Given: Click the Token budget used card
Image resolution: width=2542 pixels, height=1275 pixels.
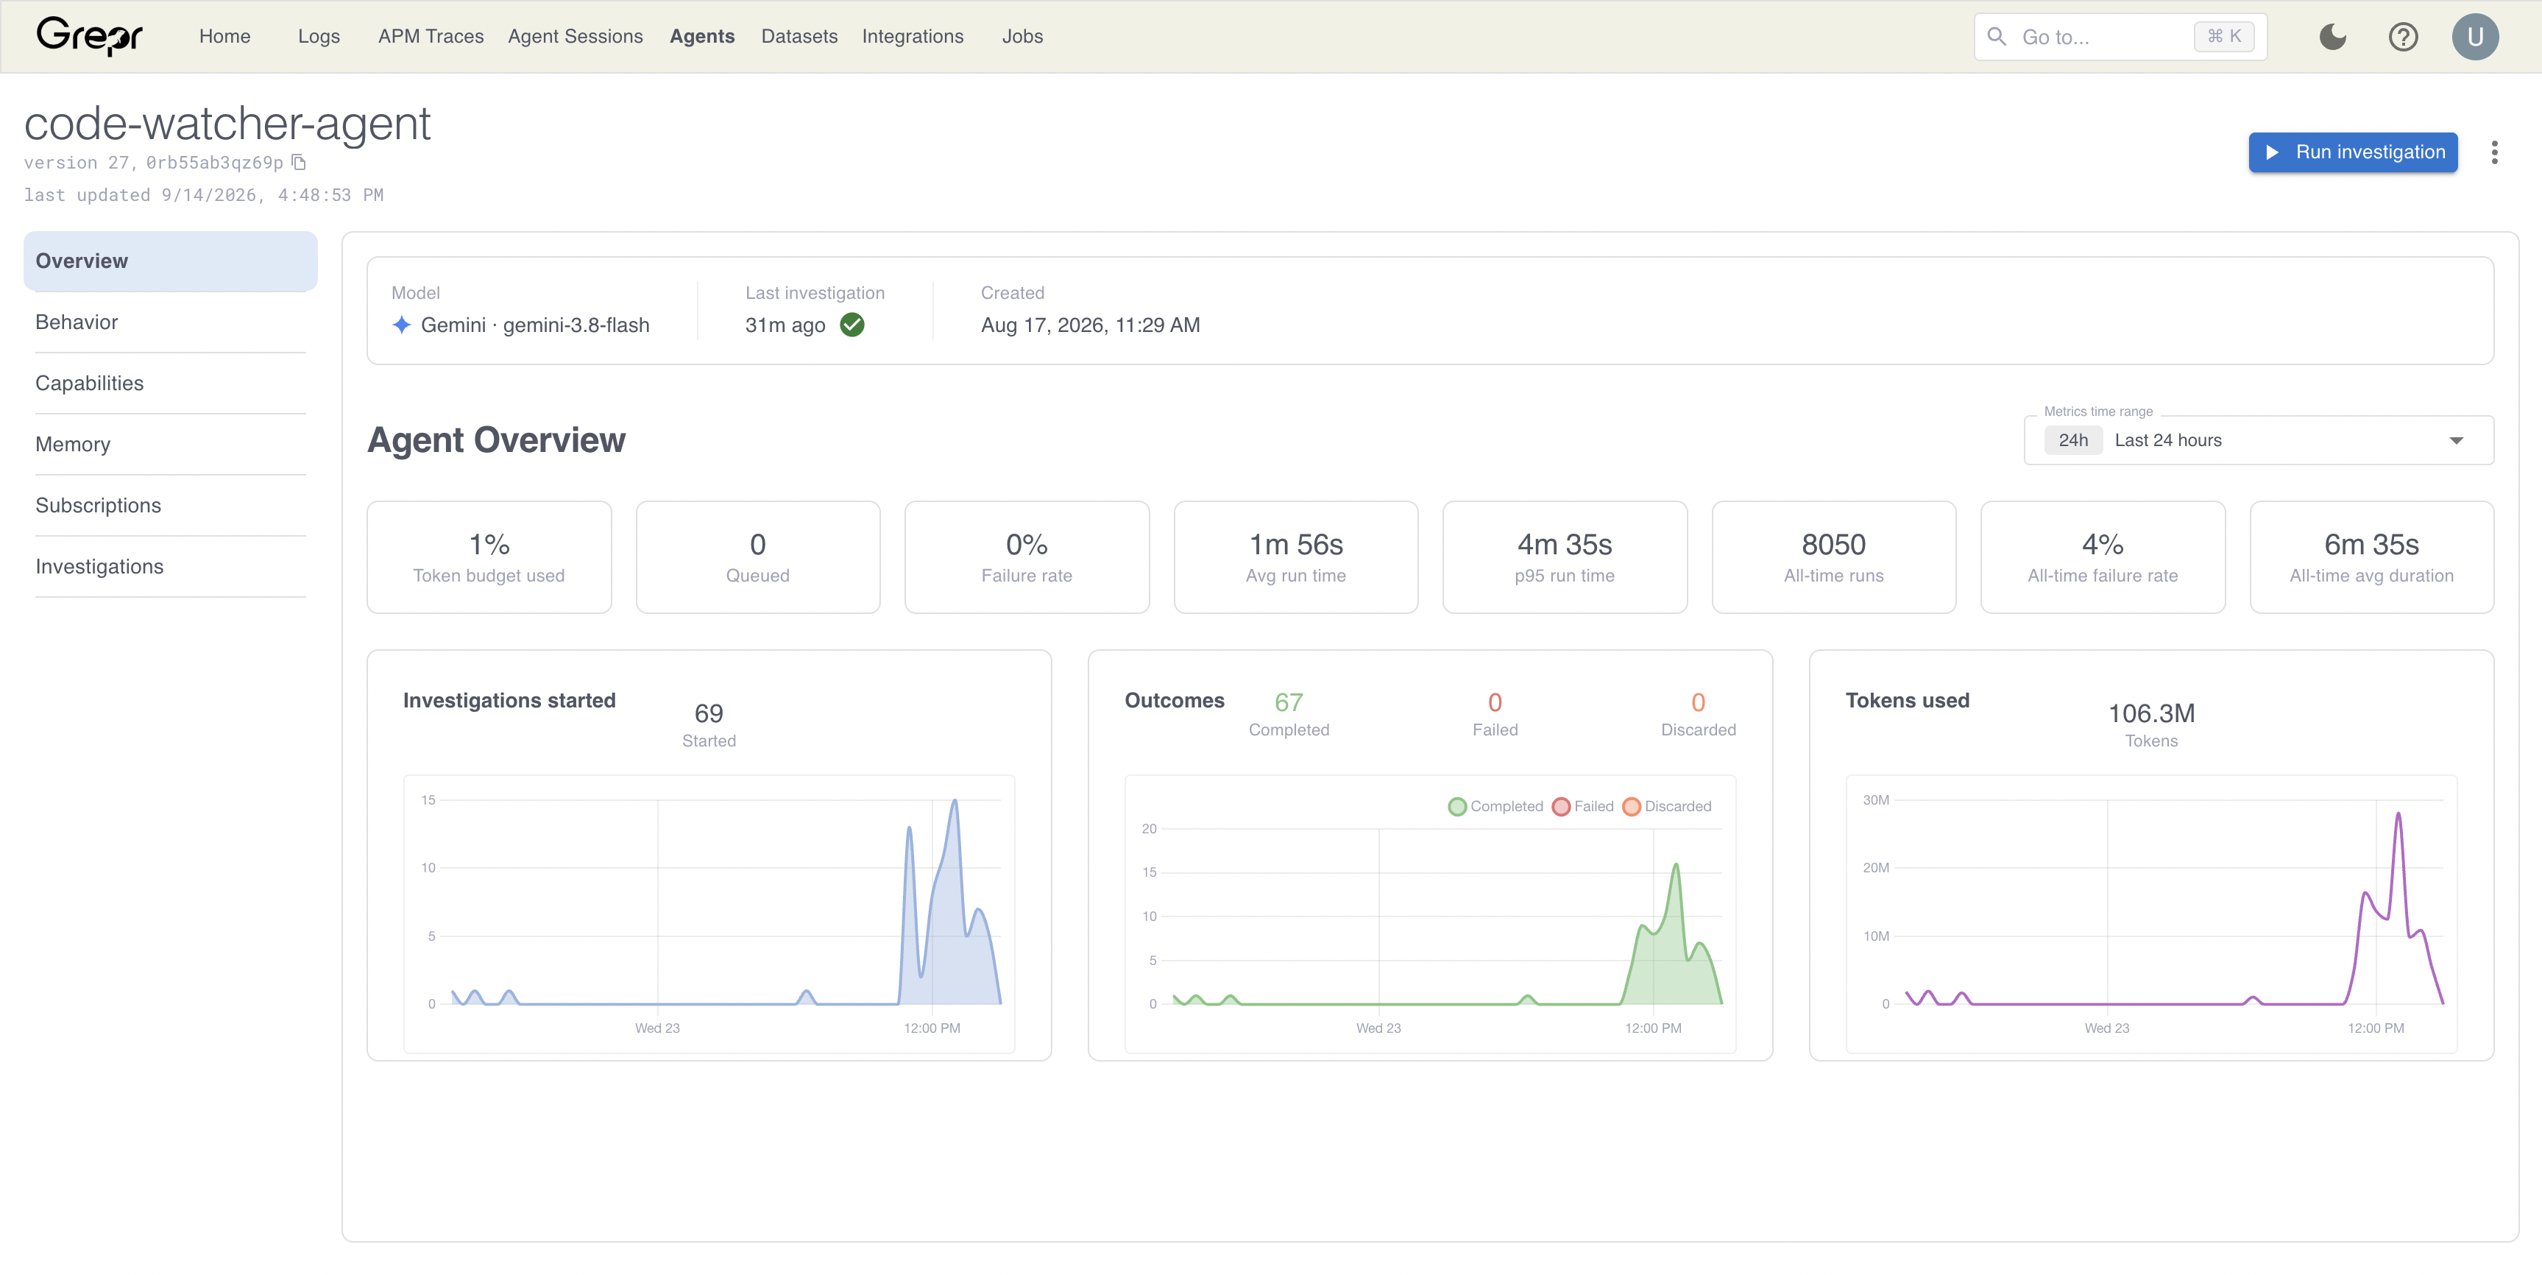Looking at the screenshot, I should tap(489, 557).
